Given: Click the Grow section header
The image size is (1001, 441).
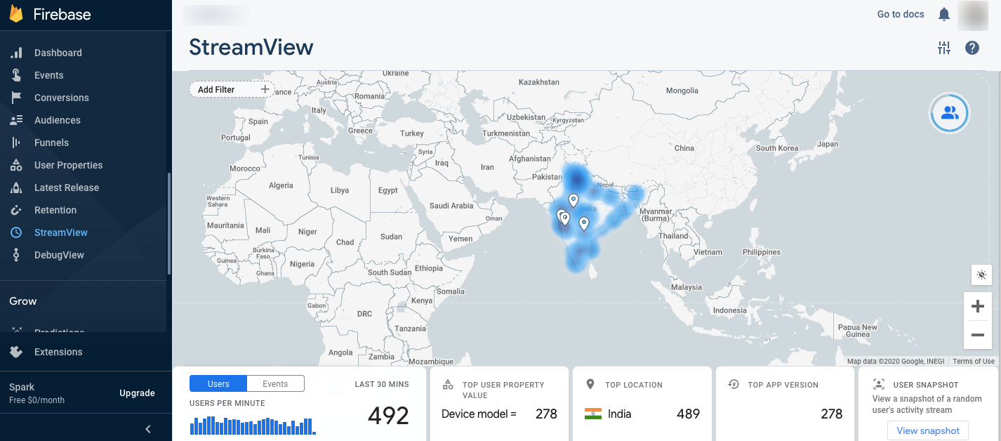Looking at the screenshot, I should pos(23,301).
